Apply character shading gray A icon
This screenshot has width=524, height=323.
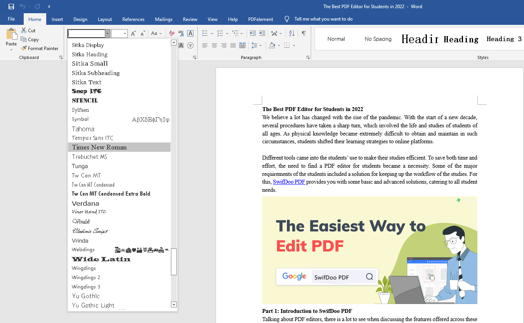click(181, 45)
